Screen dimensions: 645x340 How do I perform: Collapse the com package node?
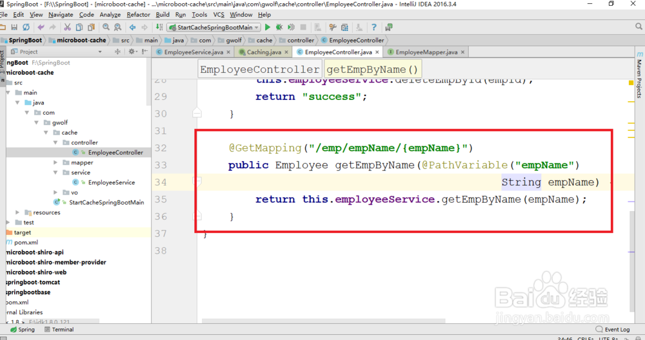click(x=26, y=112)
